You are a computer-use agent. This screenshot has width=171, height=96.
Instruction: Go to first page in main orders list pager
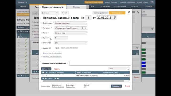(18, 76)
